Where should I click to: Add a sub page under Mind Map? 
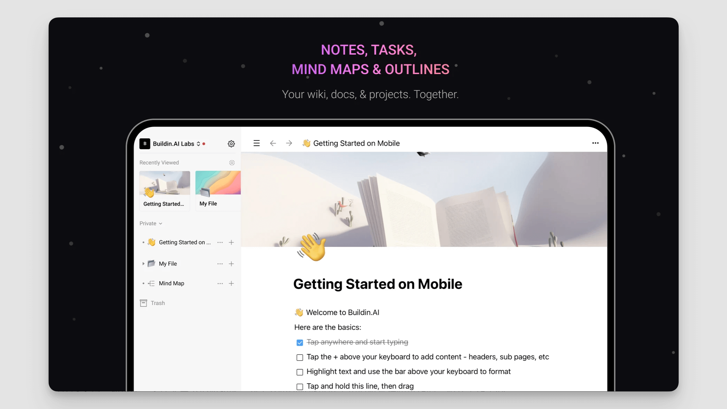[231, 283]
